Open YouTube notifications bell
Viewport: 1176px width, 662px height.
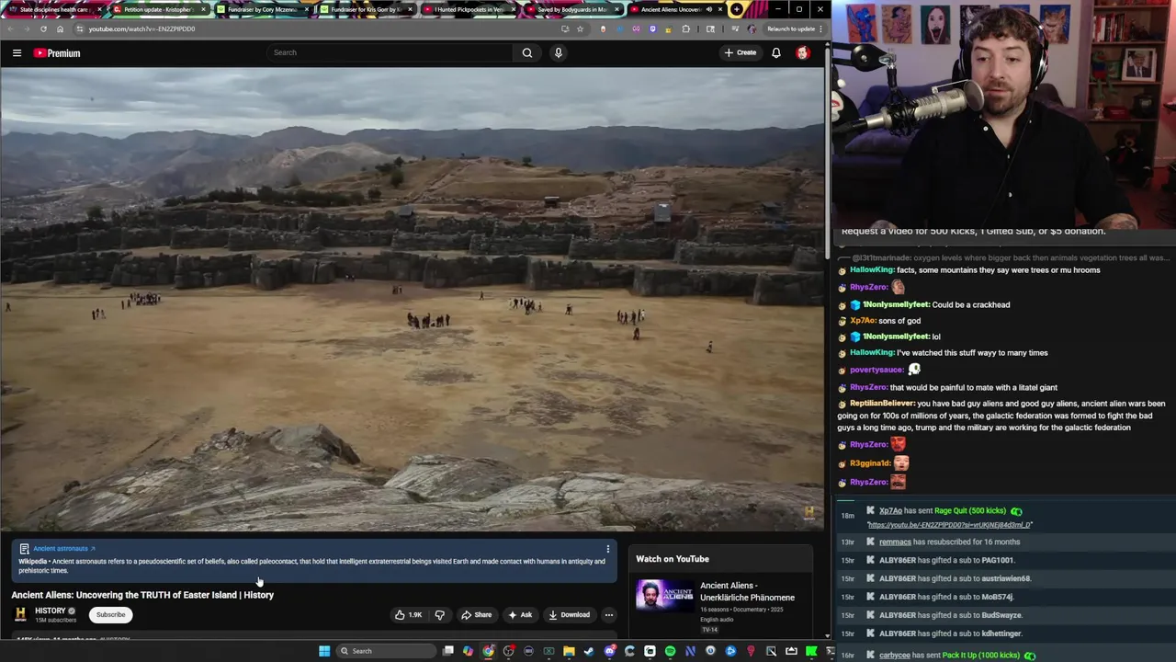coord(776,52)
